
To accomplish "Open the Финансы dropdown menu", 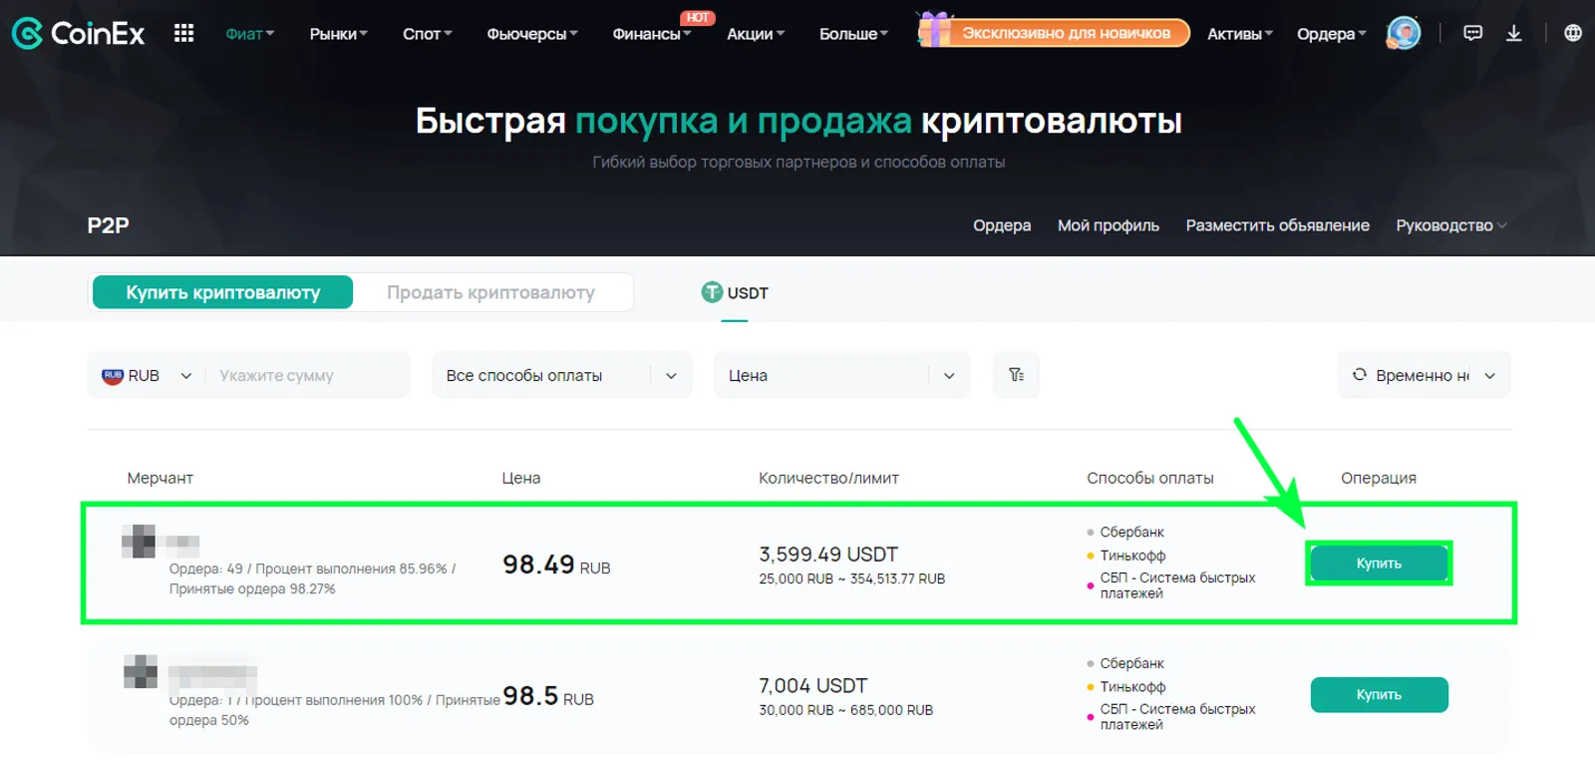I will tap(651, 34).
